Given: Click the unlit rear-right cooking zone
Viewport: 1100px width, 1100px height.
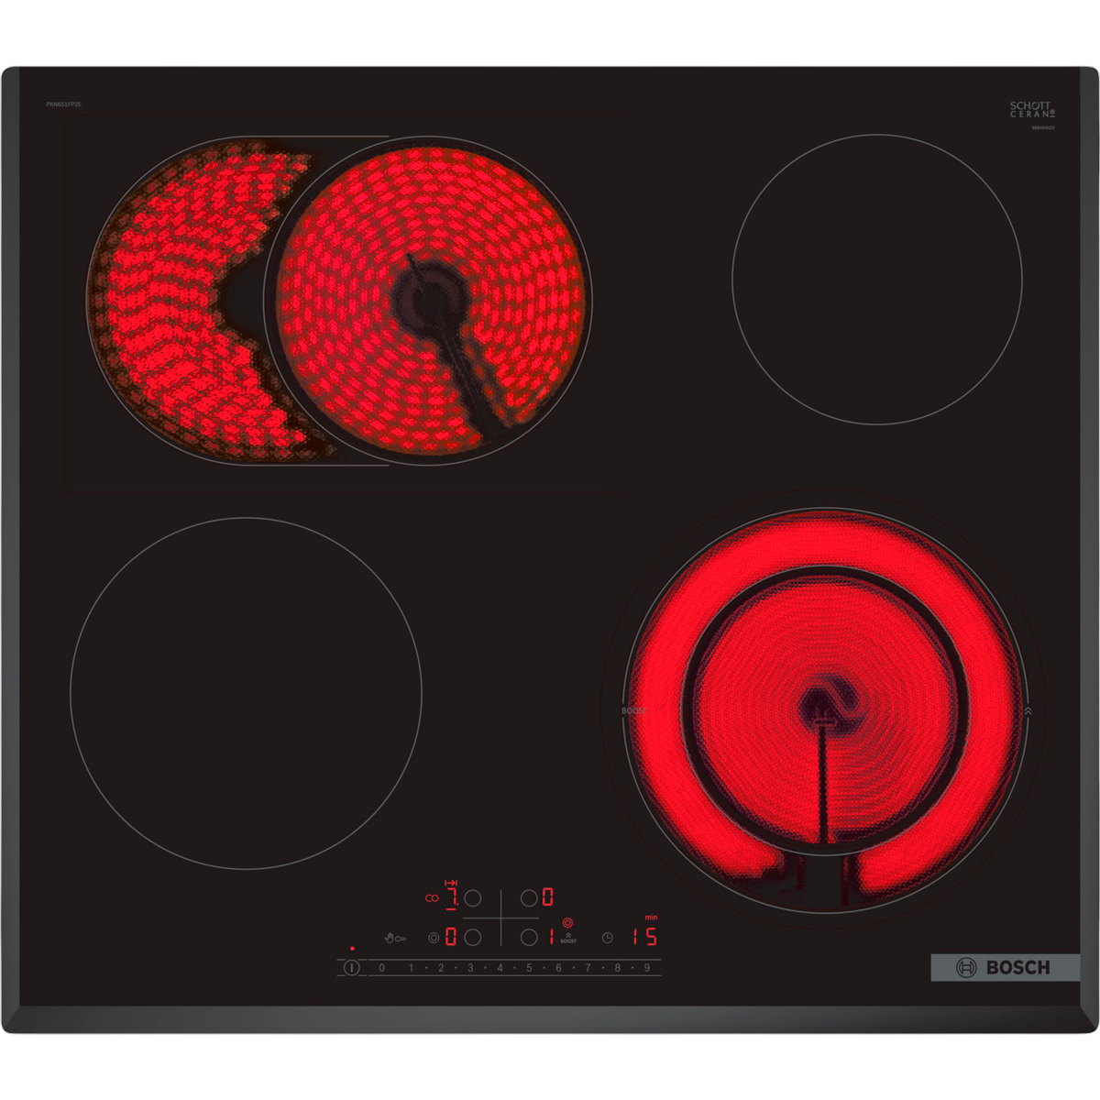Looking at the screenshot, I should coord(876,280).
